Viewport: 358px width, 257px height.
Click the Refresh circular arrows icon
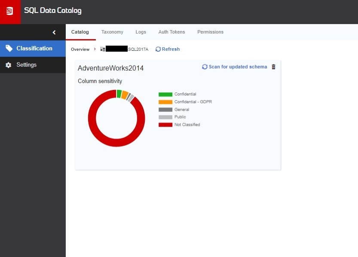pyautogui.click(x=158, y=49)
